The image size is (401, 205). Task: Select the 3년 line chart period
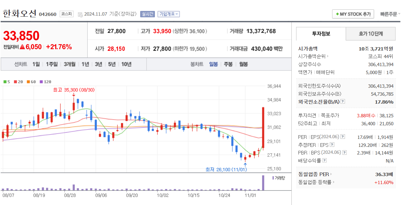click(x=98, y=64)
